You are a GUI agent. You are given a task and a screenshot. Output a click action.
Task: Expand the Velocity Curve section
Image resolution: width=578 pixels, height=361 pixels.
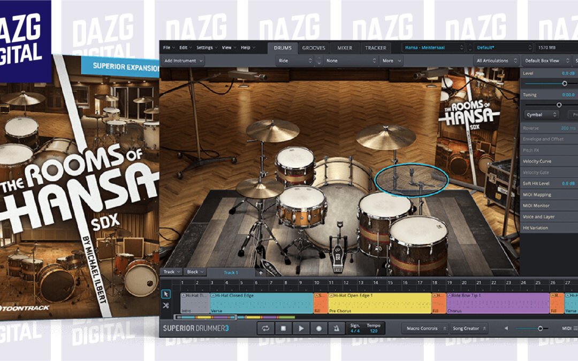tap(549, 162)
